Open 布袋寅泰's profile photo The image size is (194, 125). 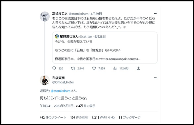click(45, 80)
